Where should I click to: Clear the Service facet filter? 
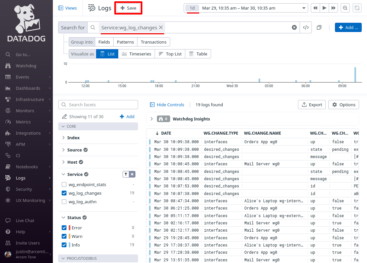pos(132,174)
